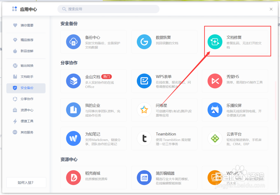Screen dimensions: 280x195
Task: Open the 金山文档 app icon
Action: pyautogui.click(x=73, y=81)
